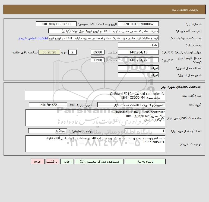Click the 'پاسخ به نیاز' button

[x=145, y=162]
